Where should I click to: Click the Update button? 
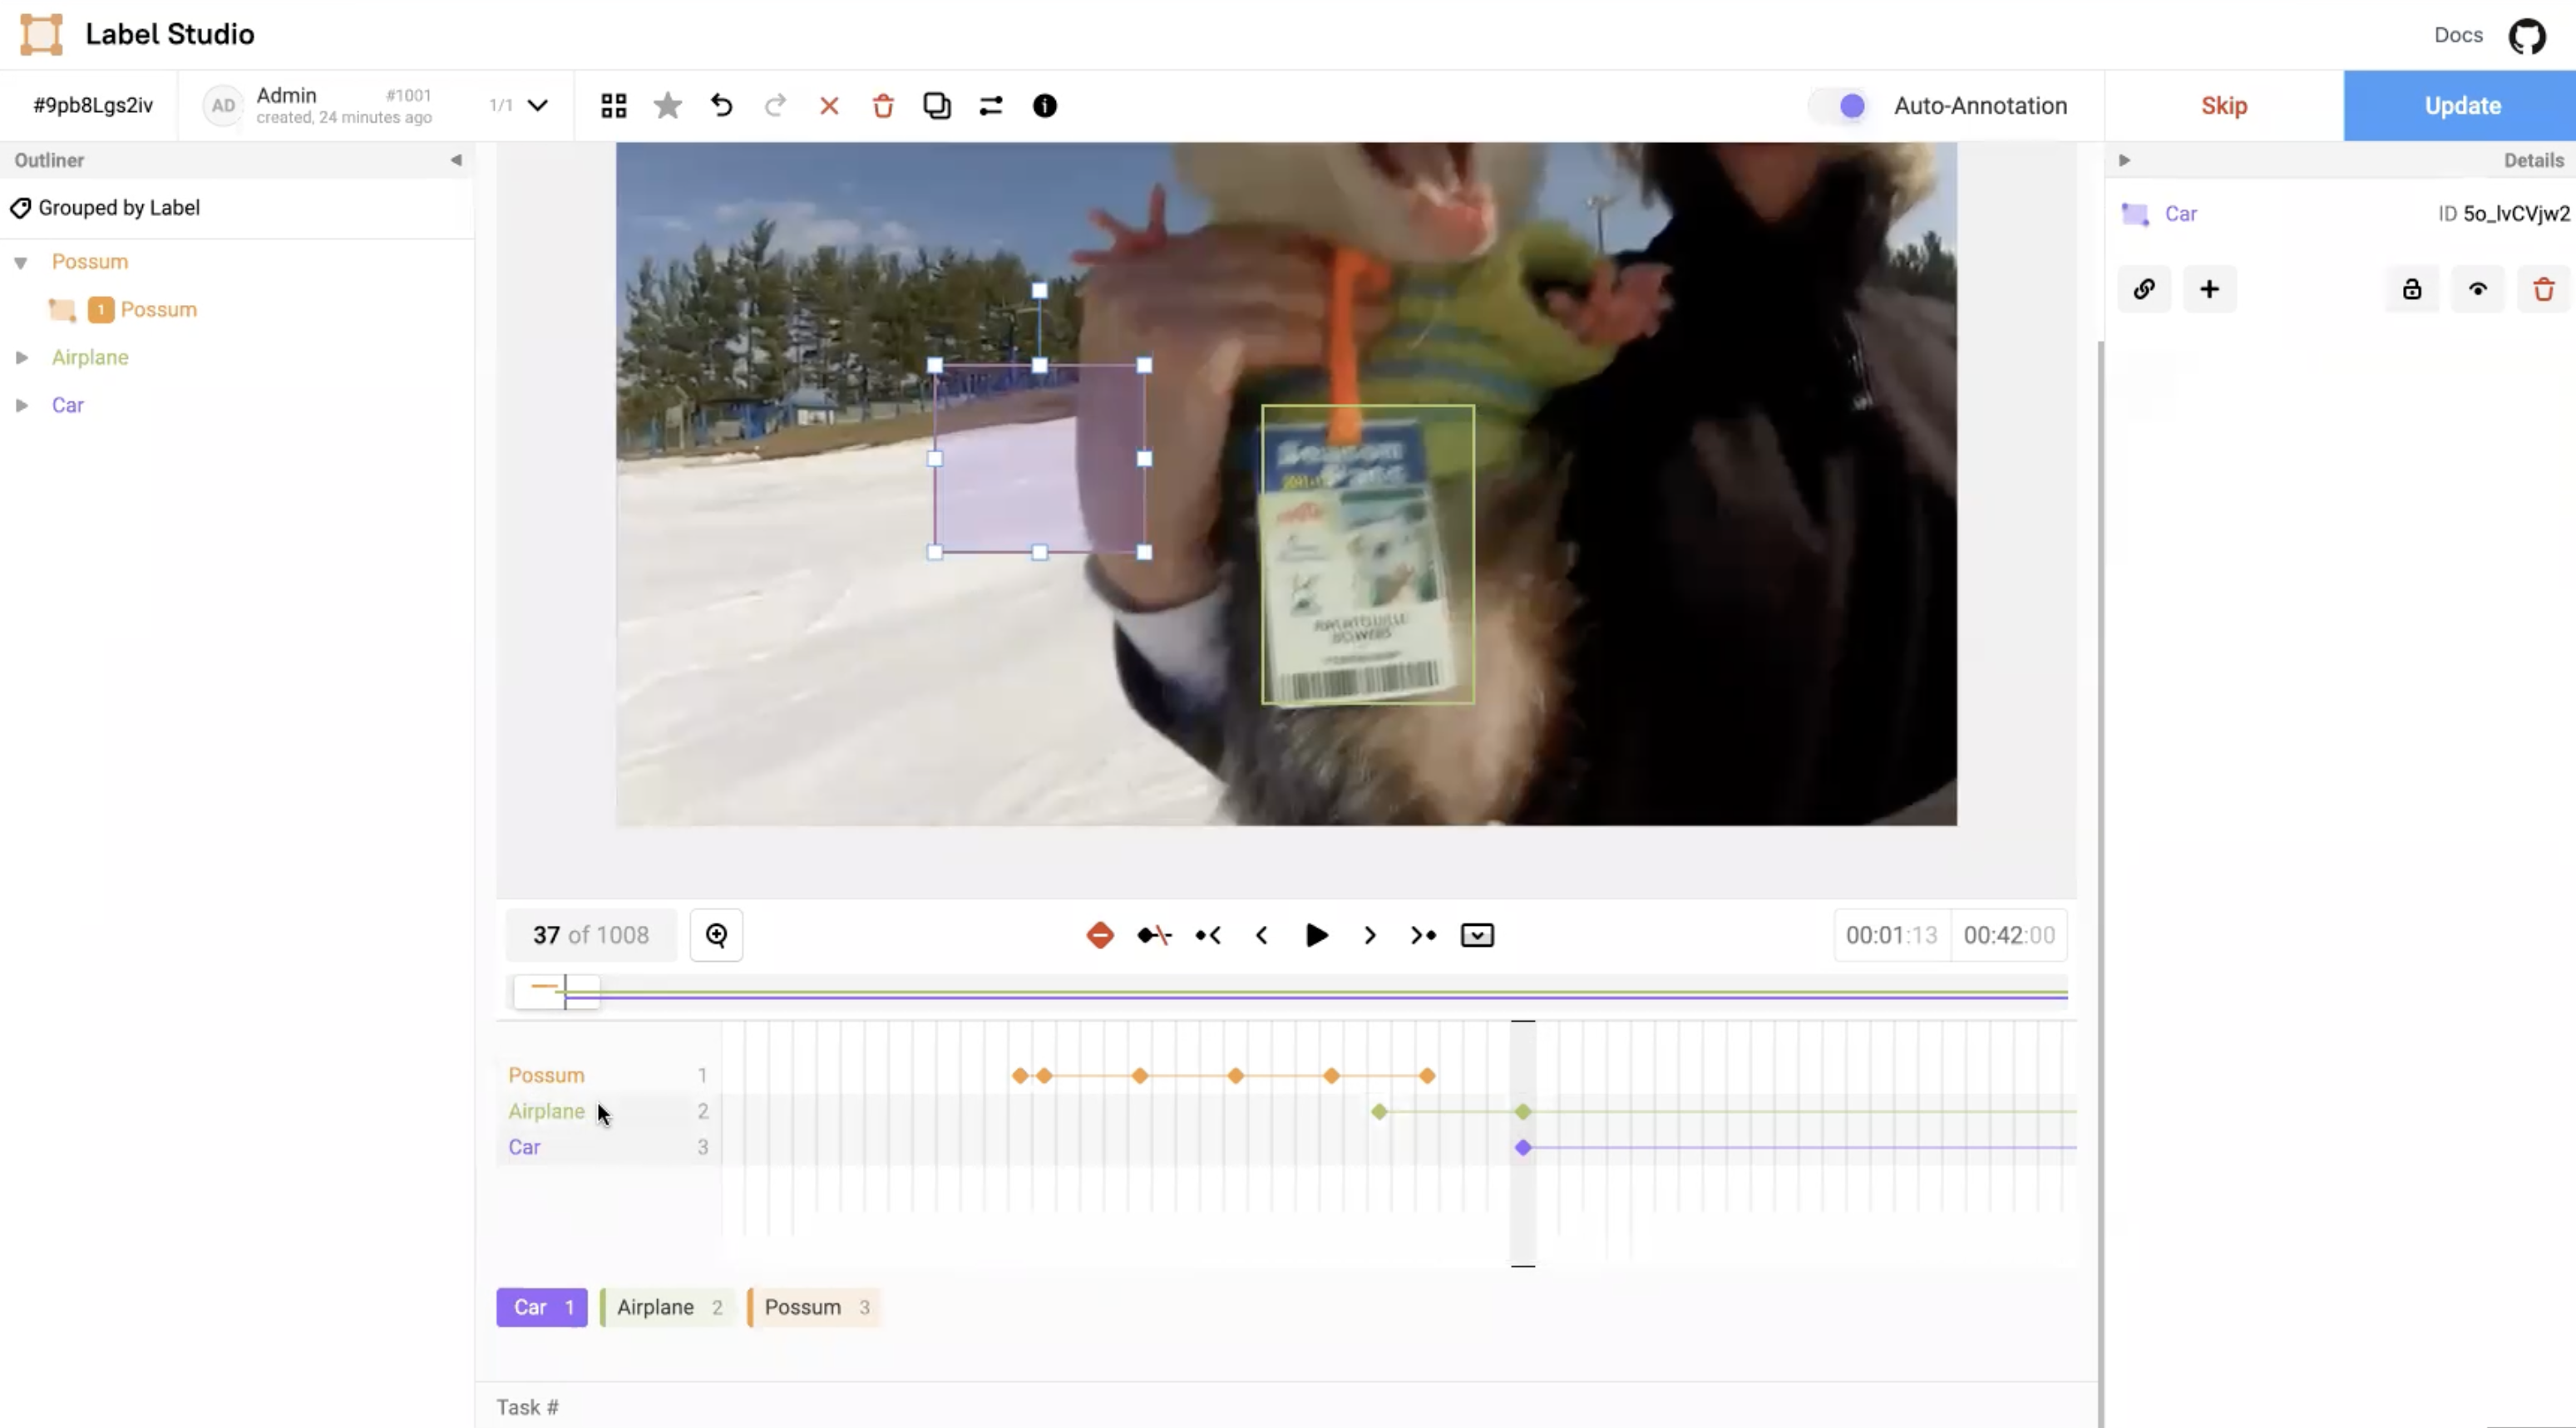pyautogui.click(x=2461, y=106)
